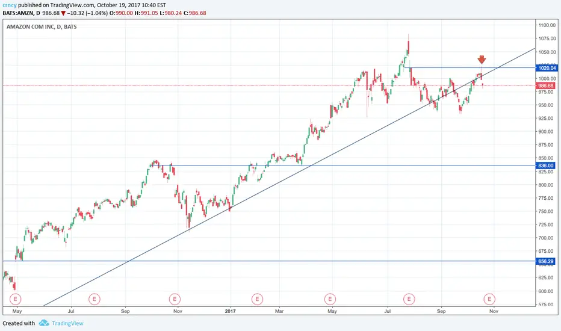Click the earnings E marker near late October 2017
Screen dimensions: 561x331
tap(489, 299)
